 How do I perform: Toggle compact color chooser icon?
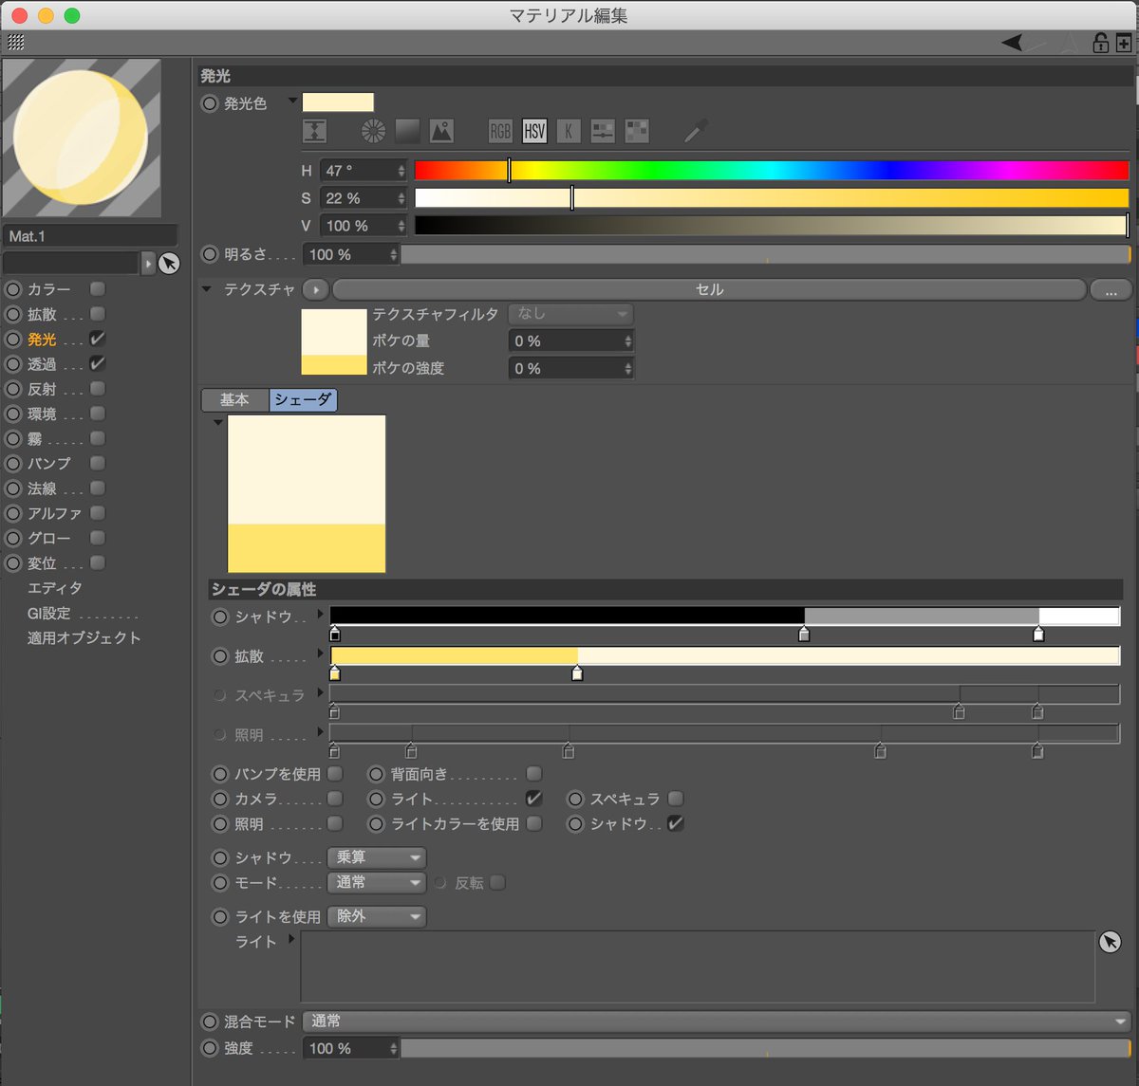[314, 131]
